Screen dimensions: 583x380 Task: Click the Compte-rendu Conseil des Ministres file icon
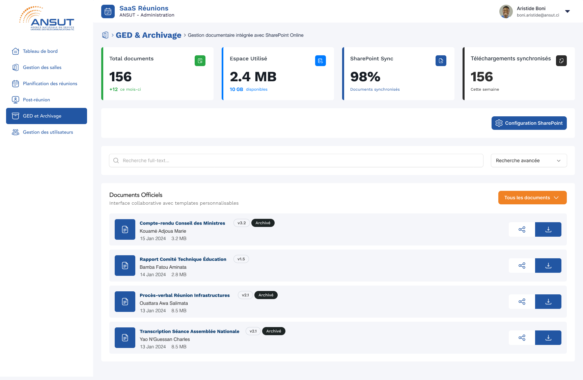tap(125, 230)
